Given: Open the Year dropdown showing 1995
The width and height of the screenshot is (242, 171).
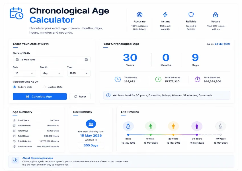Looking at the screenshot, I should point(79,73).
